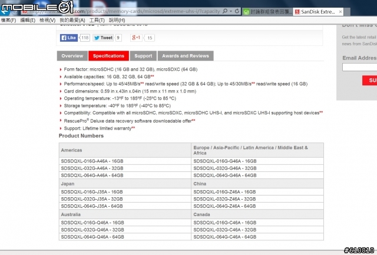Viewport: 377px width, 255px height.
Task: Click the Product Numbers heading
Action: tap(81, 136)
